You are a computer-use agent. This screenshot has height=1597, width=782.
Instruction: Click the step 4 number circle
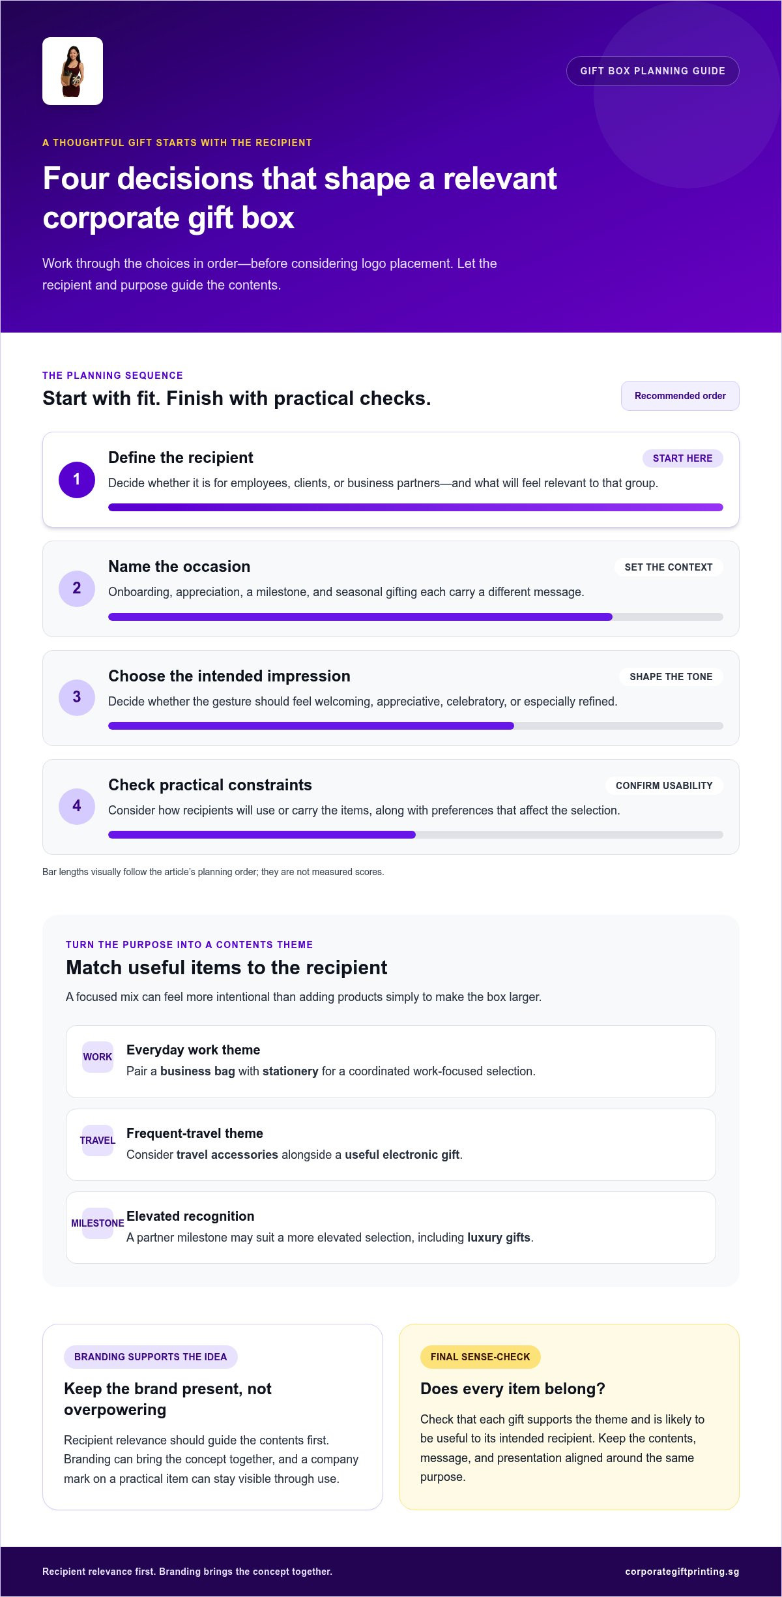[x=77, y=806]
